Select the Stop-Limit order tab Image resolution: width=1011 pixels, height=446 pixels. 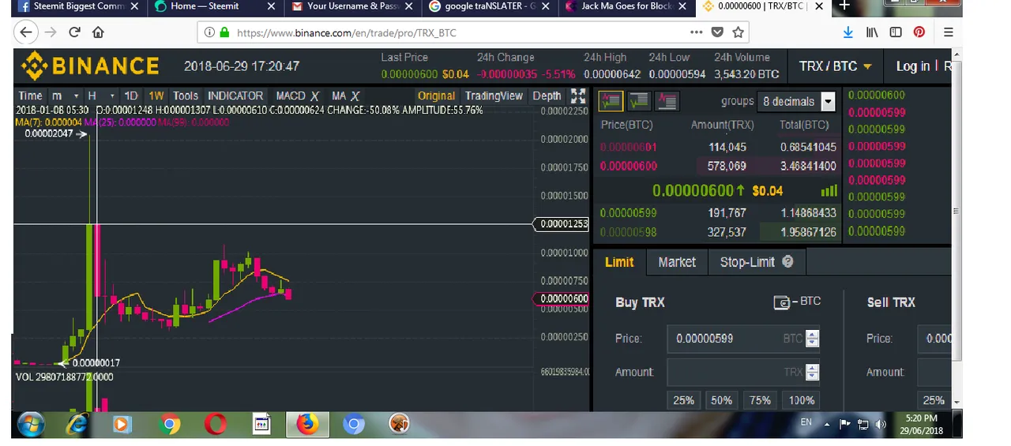coord(757,262)
